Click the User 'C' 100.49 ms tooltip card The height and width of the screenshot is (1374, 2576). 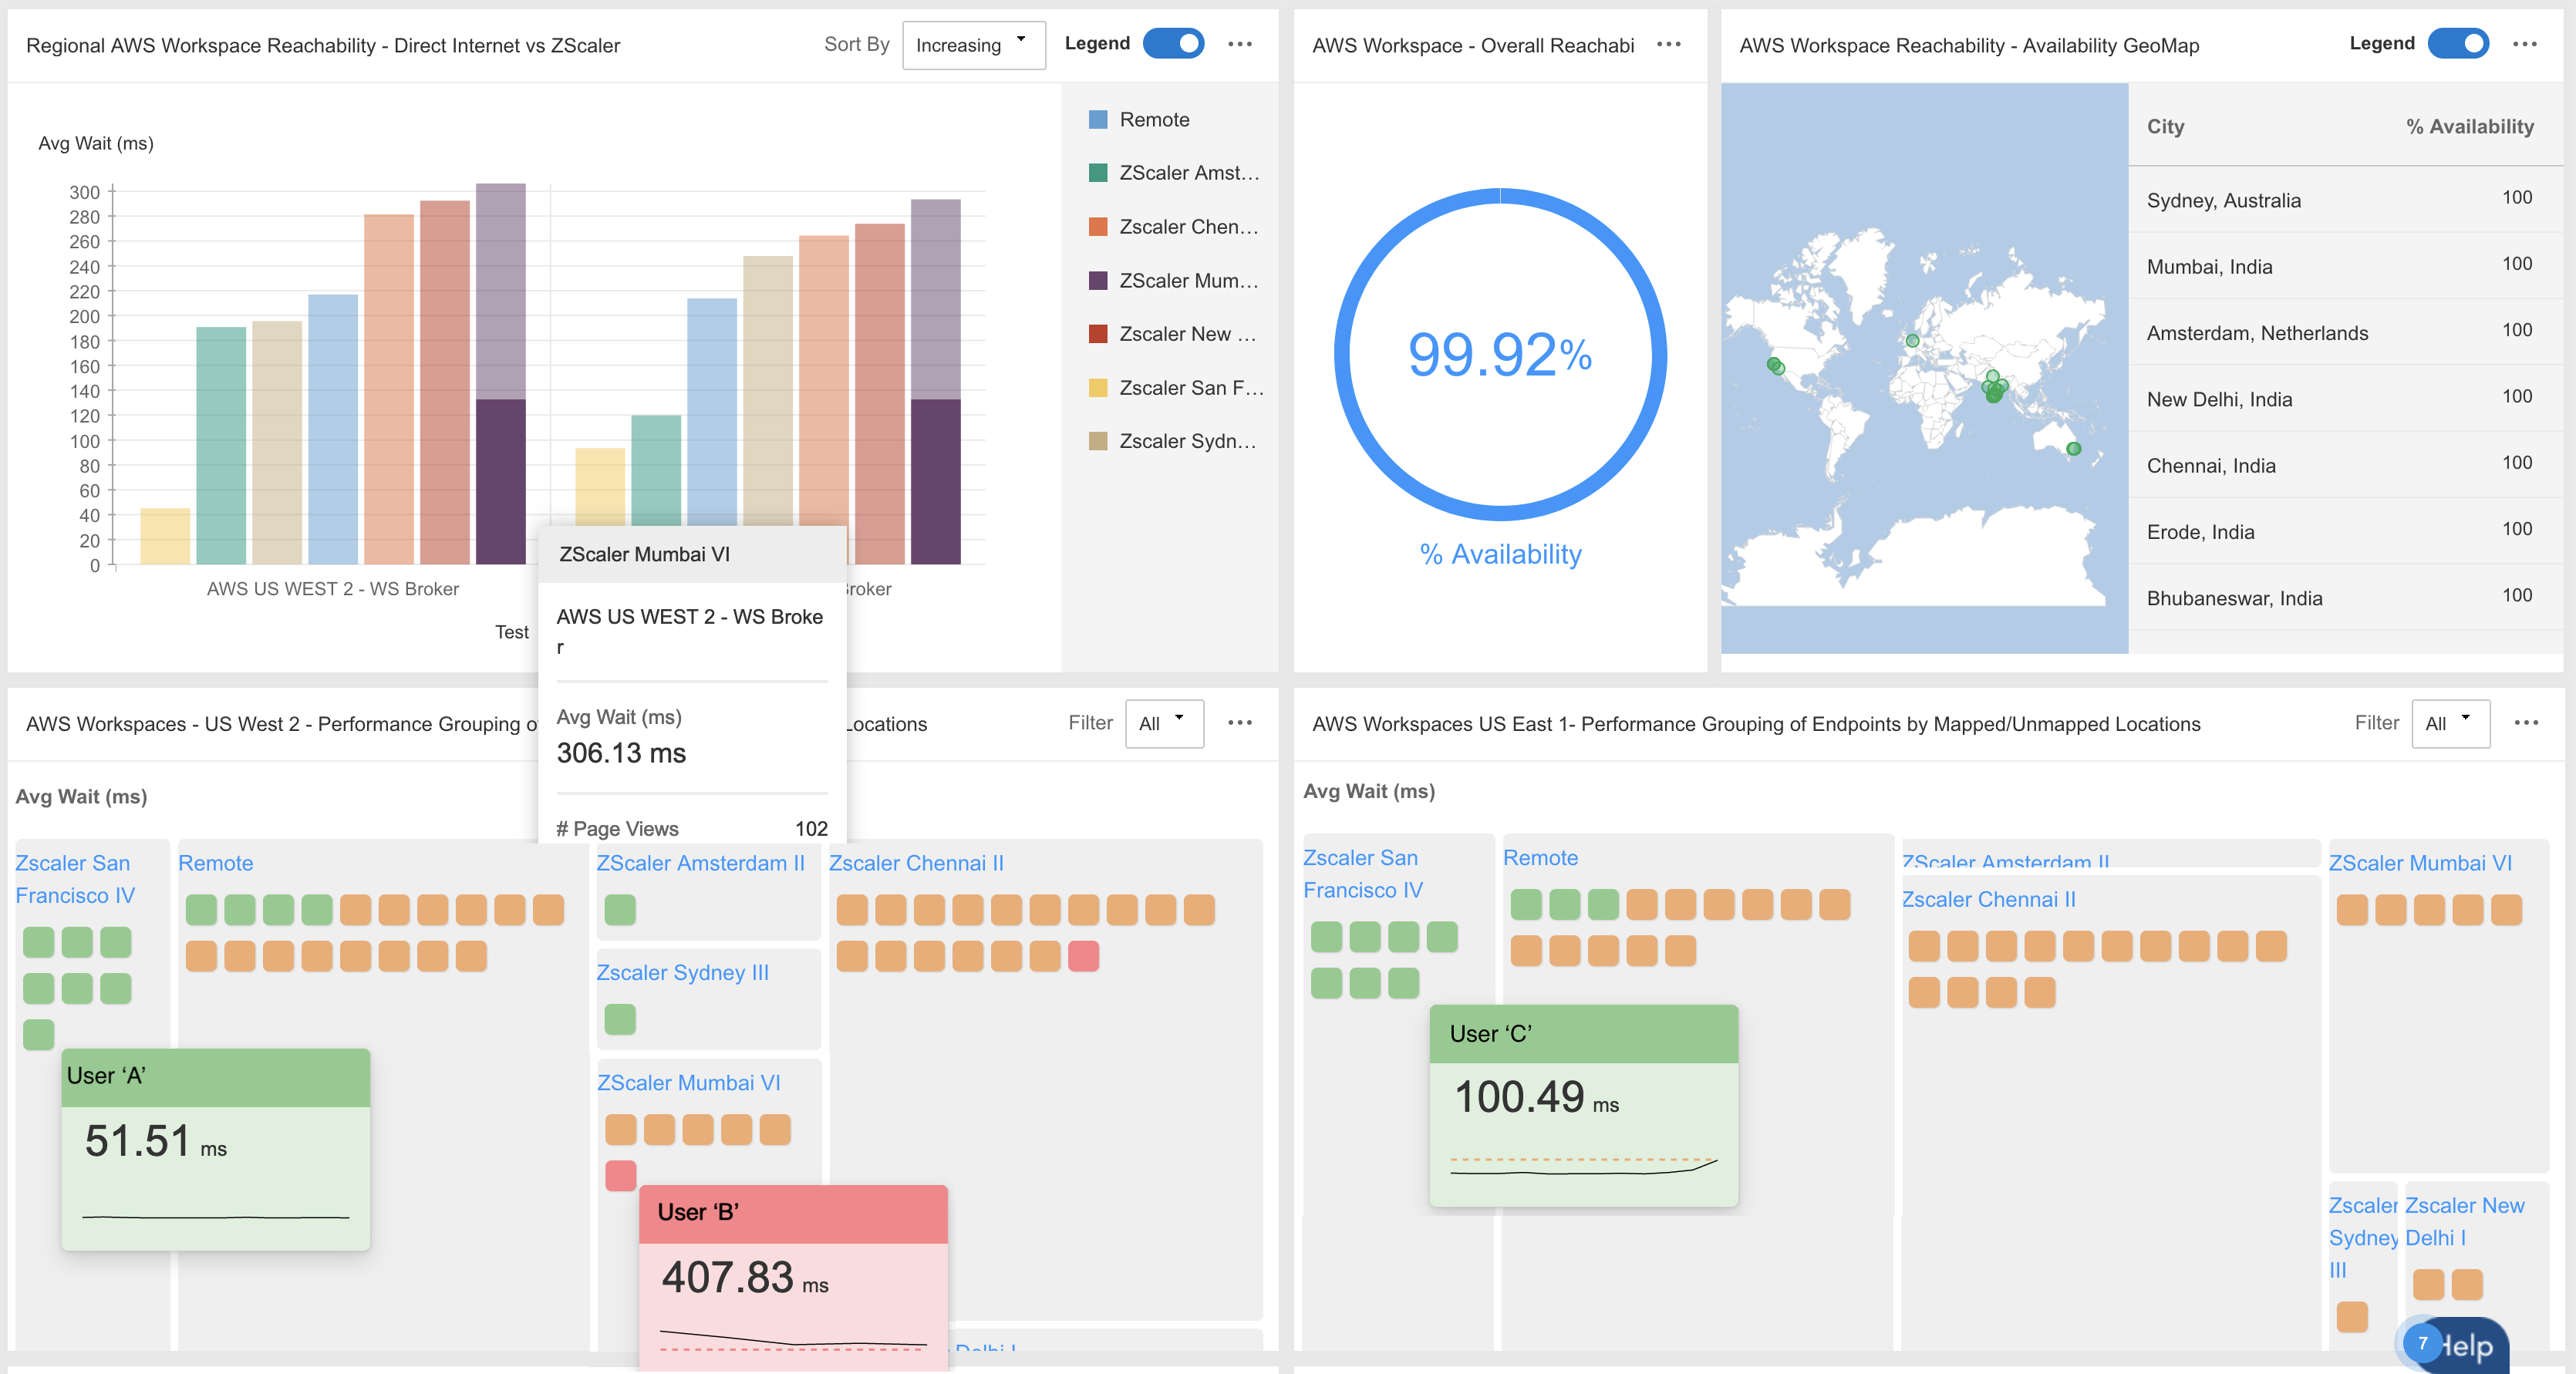pos(1584,1105)
